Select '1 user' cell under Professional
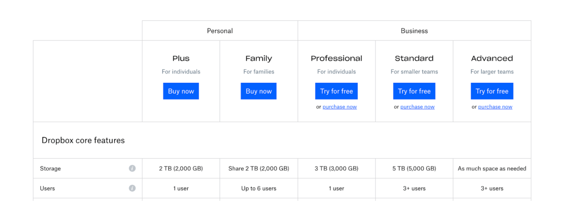The width and height of the screenshot is (566, 220). coord(336,188)
